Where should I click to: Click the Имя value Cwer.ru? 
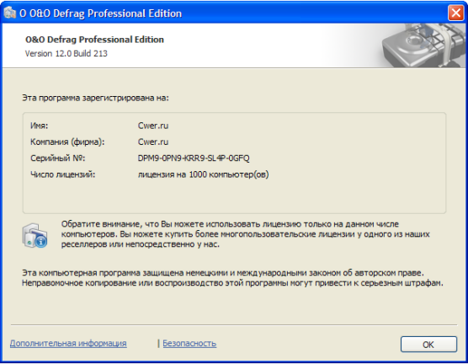153,126
